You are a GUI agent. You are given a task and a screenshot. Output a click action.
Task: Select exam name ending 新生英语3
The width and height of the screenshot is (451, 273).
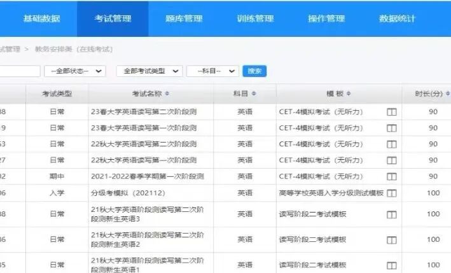(x=148, y=214)
